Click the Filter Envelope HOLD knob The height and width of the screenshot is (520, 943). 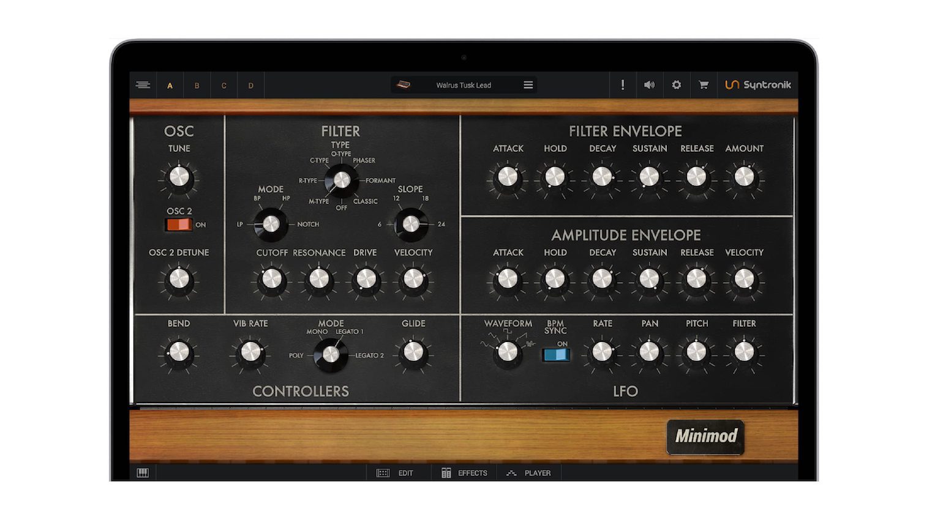pyautogui.click(x=555, y=177)
